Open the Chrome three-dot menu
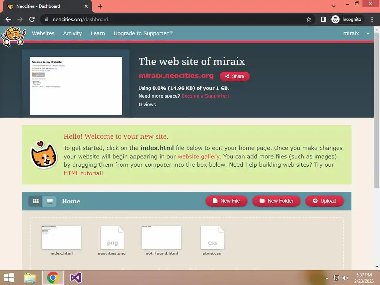Screen dimensions: 380x285 tap(372, 19)
